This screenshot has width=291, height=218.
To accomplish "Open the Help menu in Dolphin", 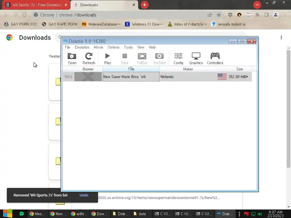I will pyautogui.click(x=152, y=47).
